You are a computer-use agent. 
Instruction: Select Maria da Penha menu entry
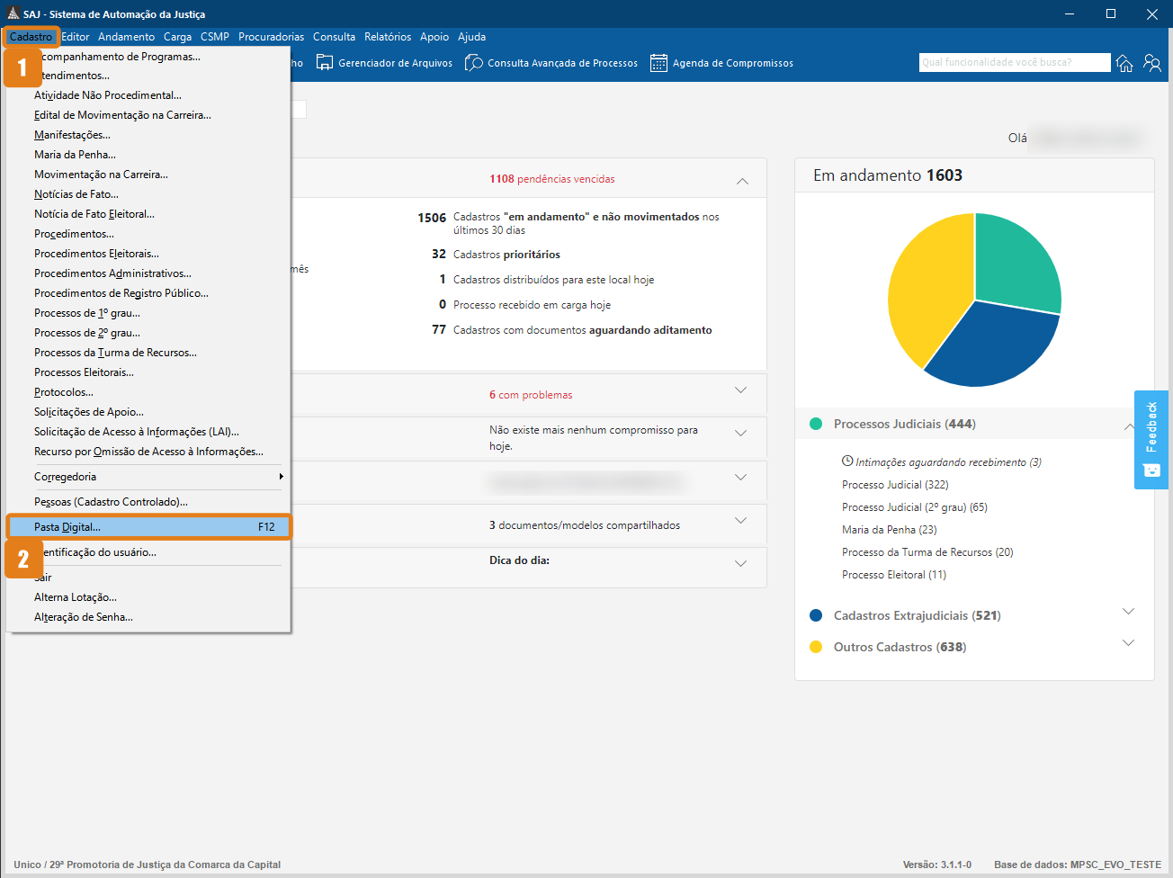(x=148, y=155)
